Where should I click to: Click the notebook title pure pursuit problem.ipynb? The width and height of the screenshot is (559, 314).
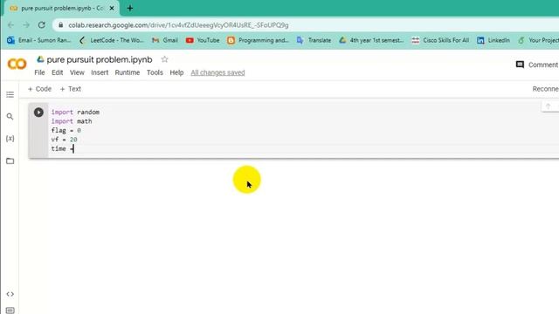pyautogui.click(x=100, y=59)
